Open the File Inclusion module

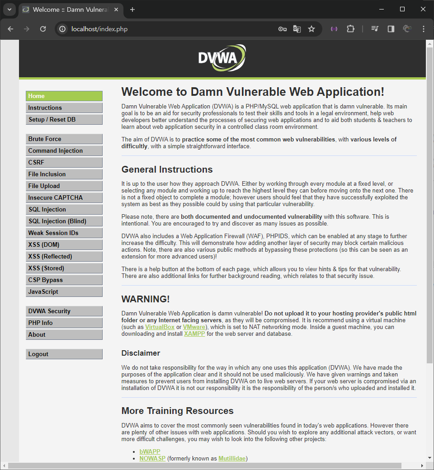point(64,174)
